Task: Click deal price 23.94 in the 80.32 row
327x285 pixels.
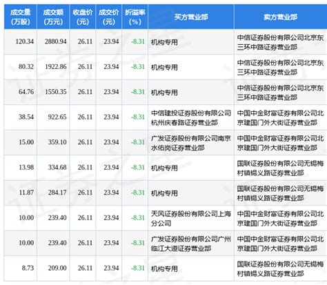Action: coord(111,67)
